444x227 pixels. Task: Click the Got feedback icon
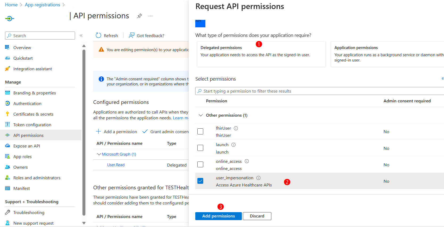tap(131, 36)
